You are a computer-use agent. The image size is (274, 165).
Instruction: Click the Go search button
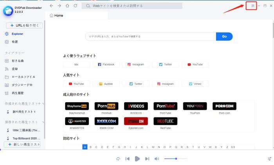(x=224, y=37)
